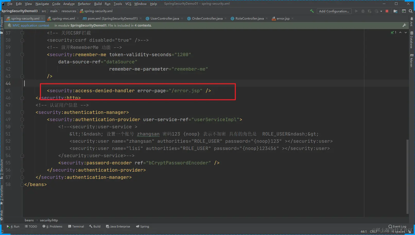Open the Database tool window
415x235 pixels.
point(412,40)
